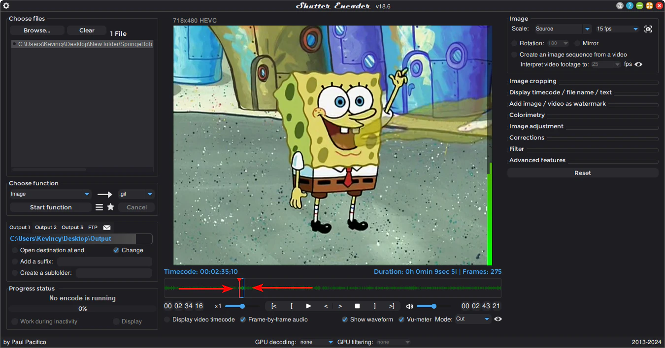Switch to the email envelope output tab

coord(107,228)
